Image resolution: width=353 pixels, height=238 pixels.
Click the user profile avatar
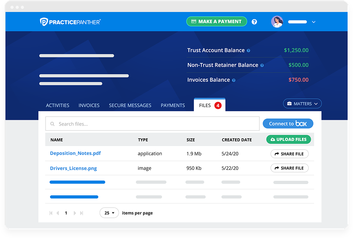click(x=277, y=22)
